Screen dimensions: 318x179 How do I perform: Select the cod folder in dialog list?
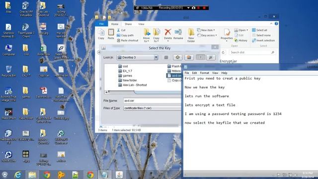point(123,66)
